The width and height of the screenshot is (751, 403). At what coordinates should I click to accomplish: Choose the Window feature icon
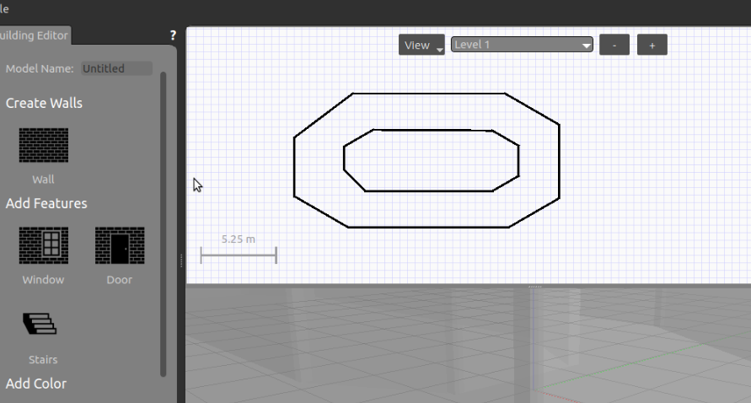click(x=44, y=245)
